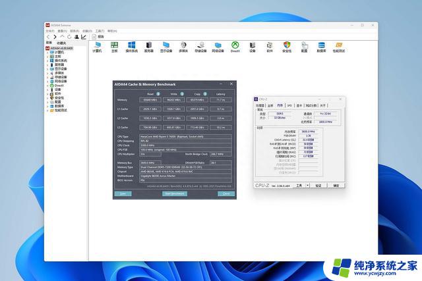Open the Devices category icon in AIDA64
This screenshot has height=281, width=422.
(x=252, y=47)
